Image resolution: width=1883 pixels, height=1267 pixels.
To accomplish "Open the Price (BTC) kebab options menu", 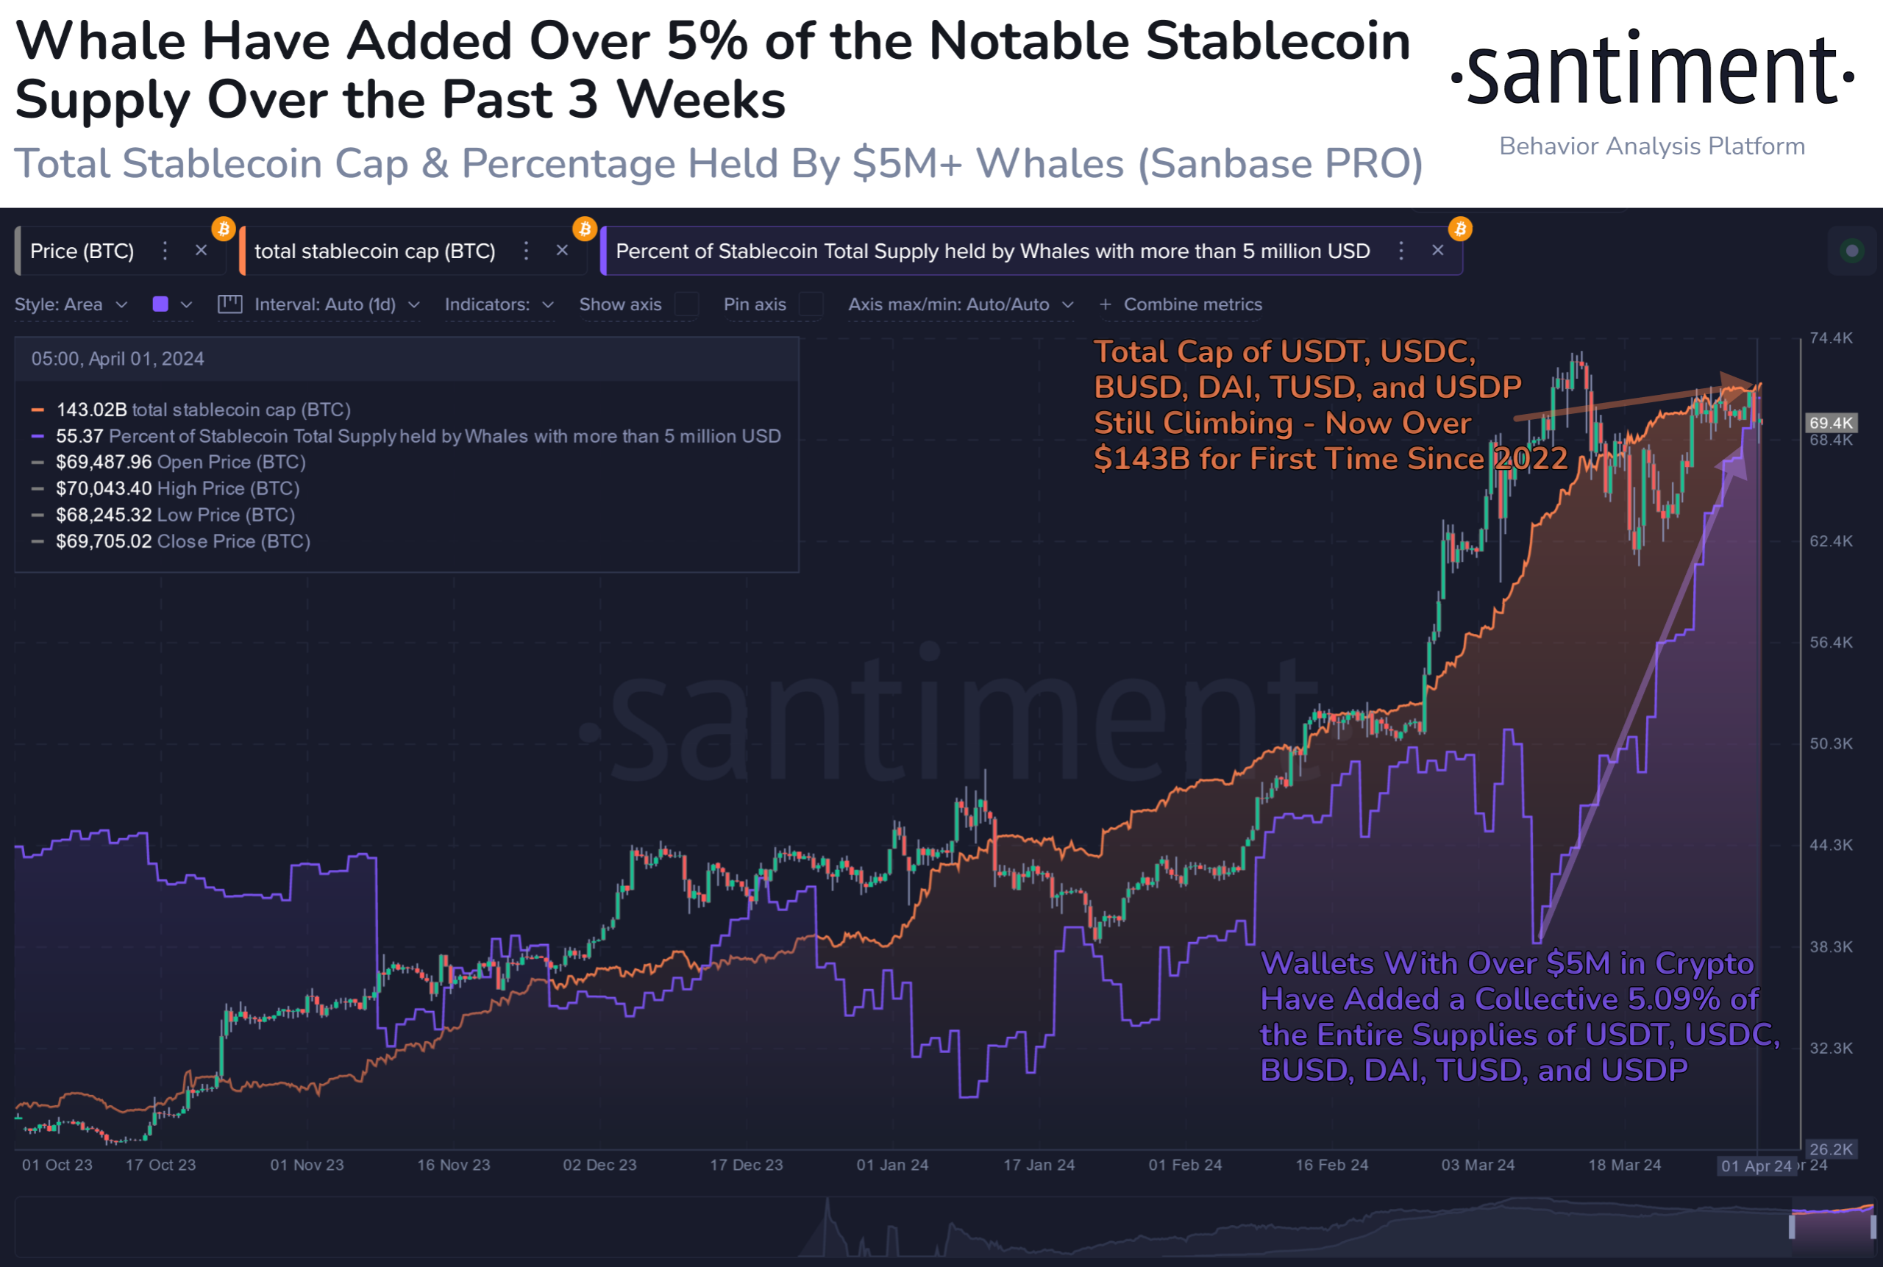I will [165, 251].
